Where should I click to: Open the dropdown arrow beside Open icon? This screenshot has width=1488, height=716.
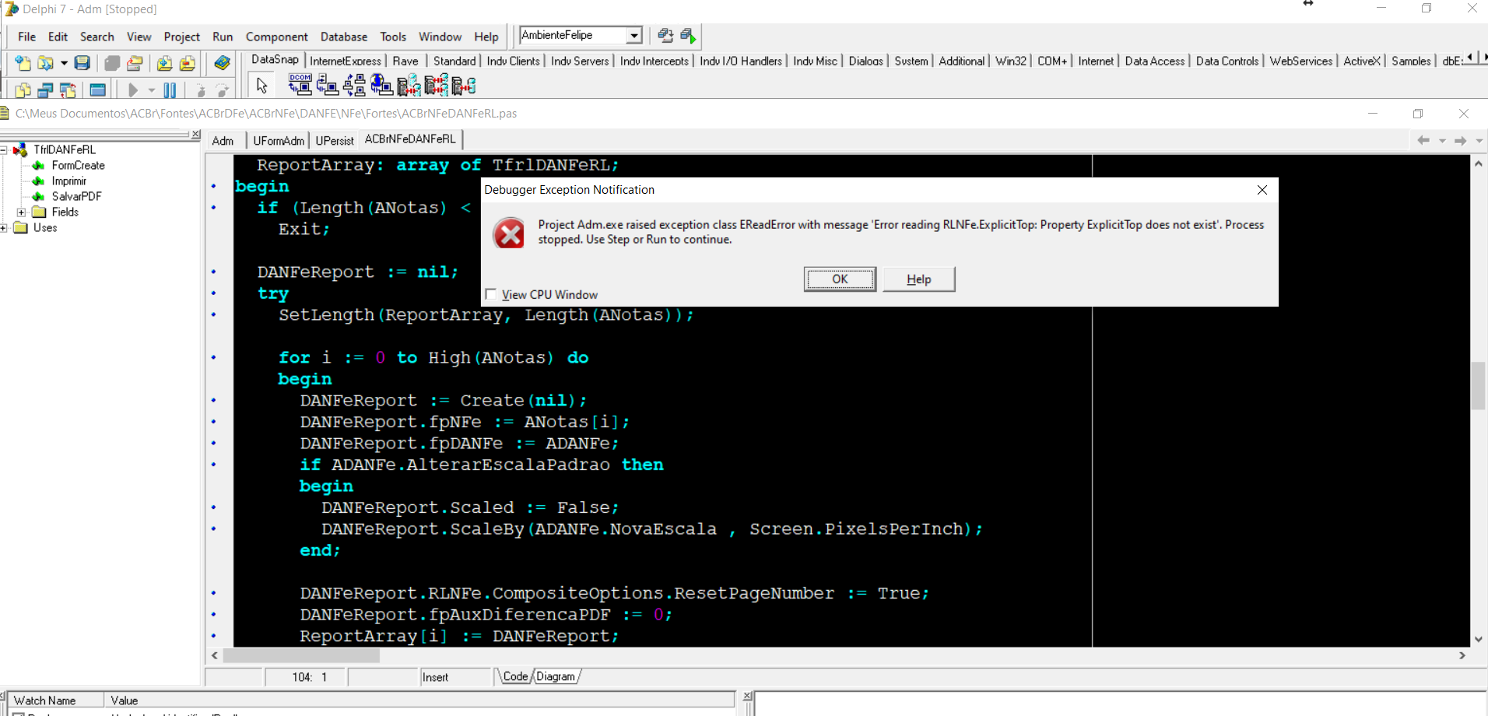[64, 63]
